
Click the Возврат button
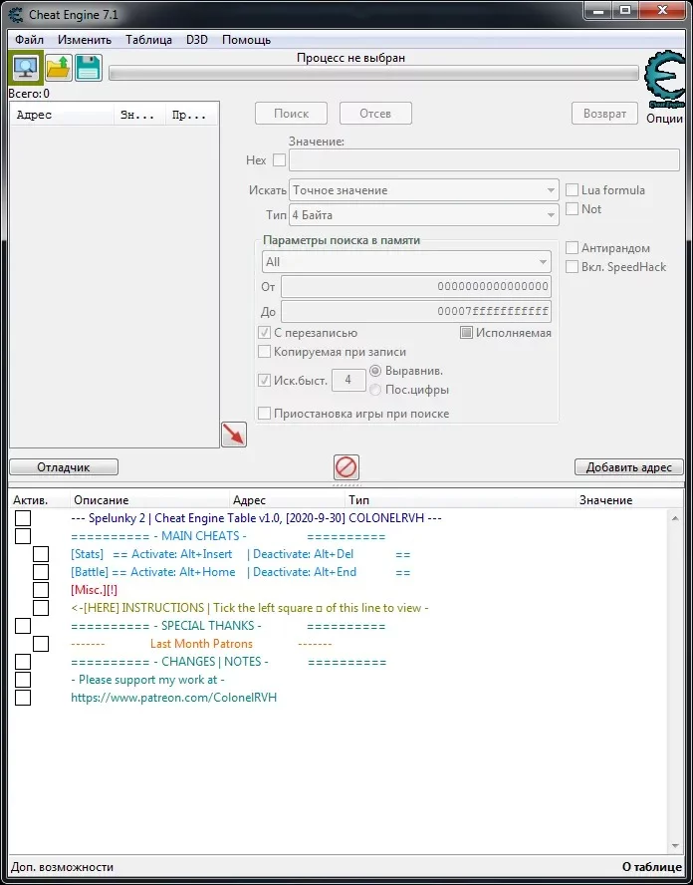[x=605, y=114]
